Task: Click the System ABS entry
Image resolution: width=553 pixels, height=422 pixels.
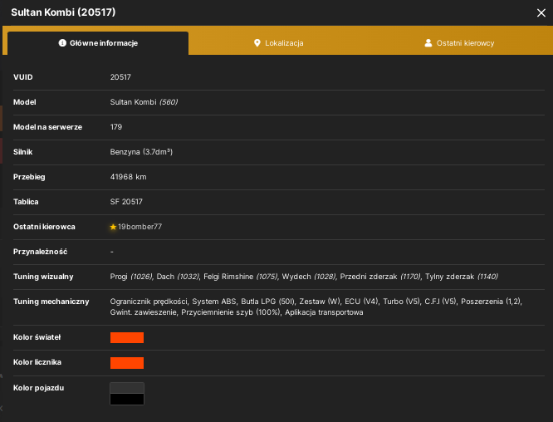Action: coord(214,302)
